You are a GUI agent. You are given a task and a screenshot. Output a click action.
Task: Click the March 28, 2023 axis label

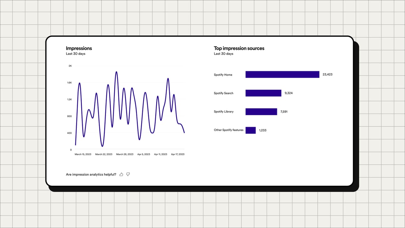point(125,154)
